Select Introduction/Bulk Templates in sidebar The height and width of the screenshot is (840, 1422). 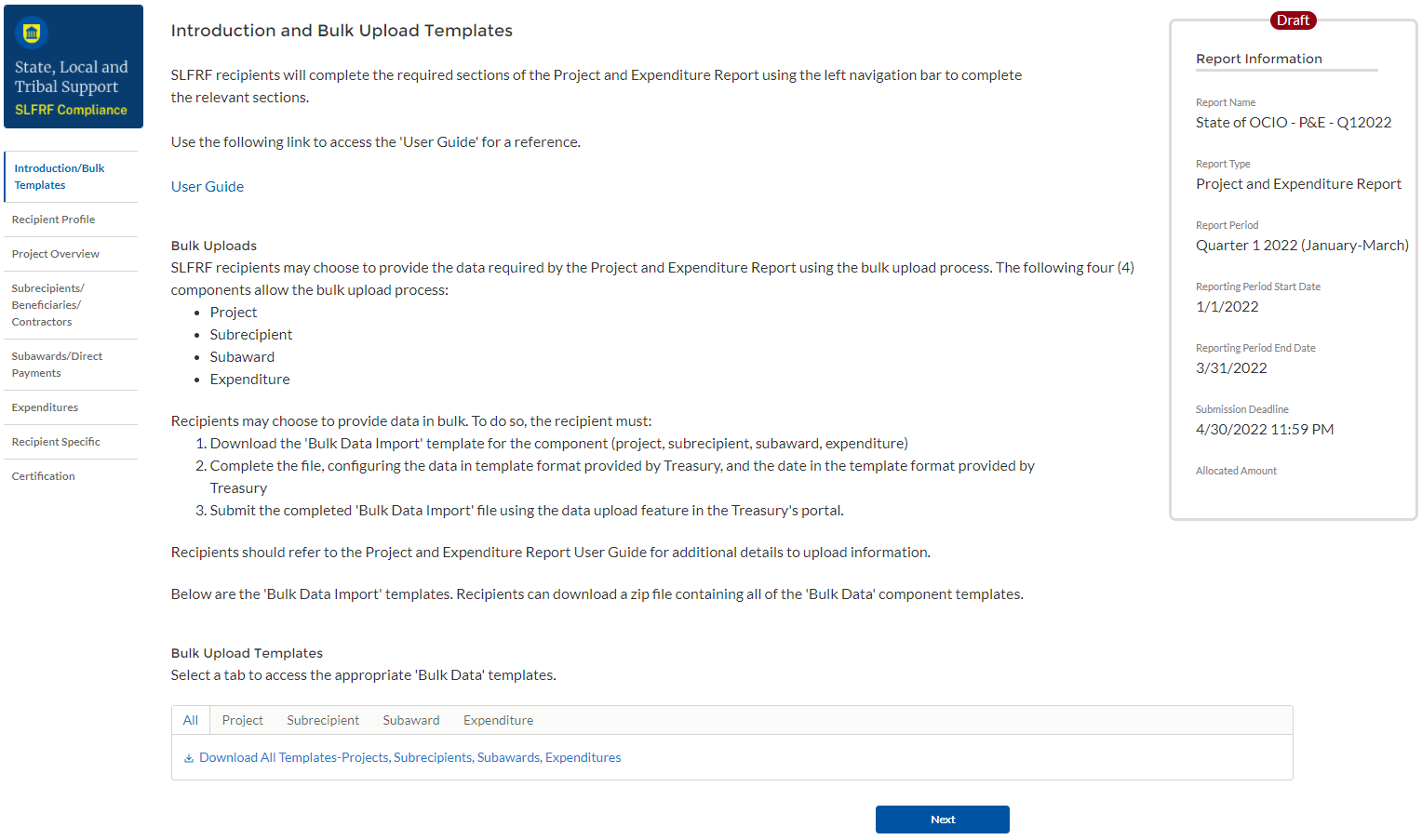coord(60,177)
